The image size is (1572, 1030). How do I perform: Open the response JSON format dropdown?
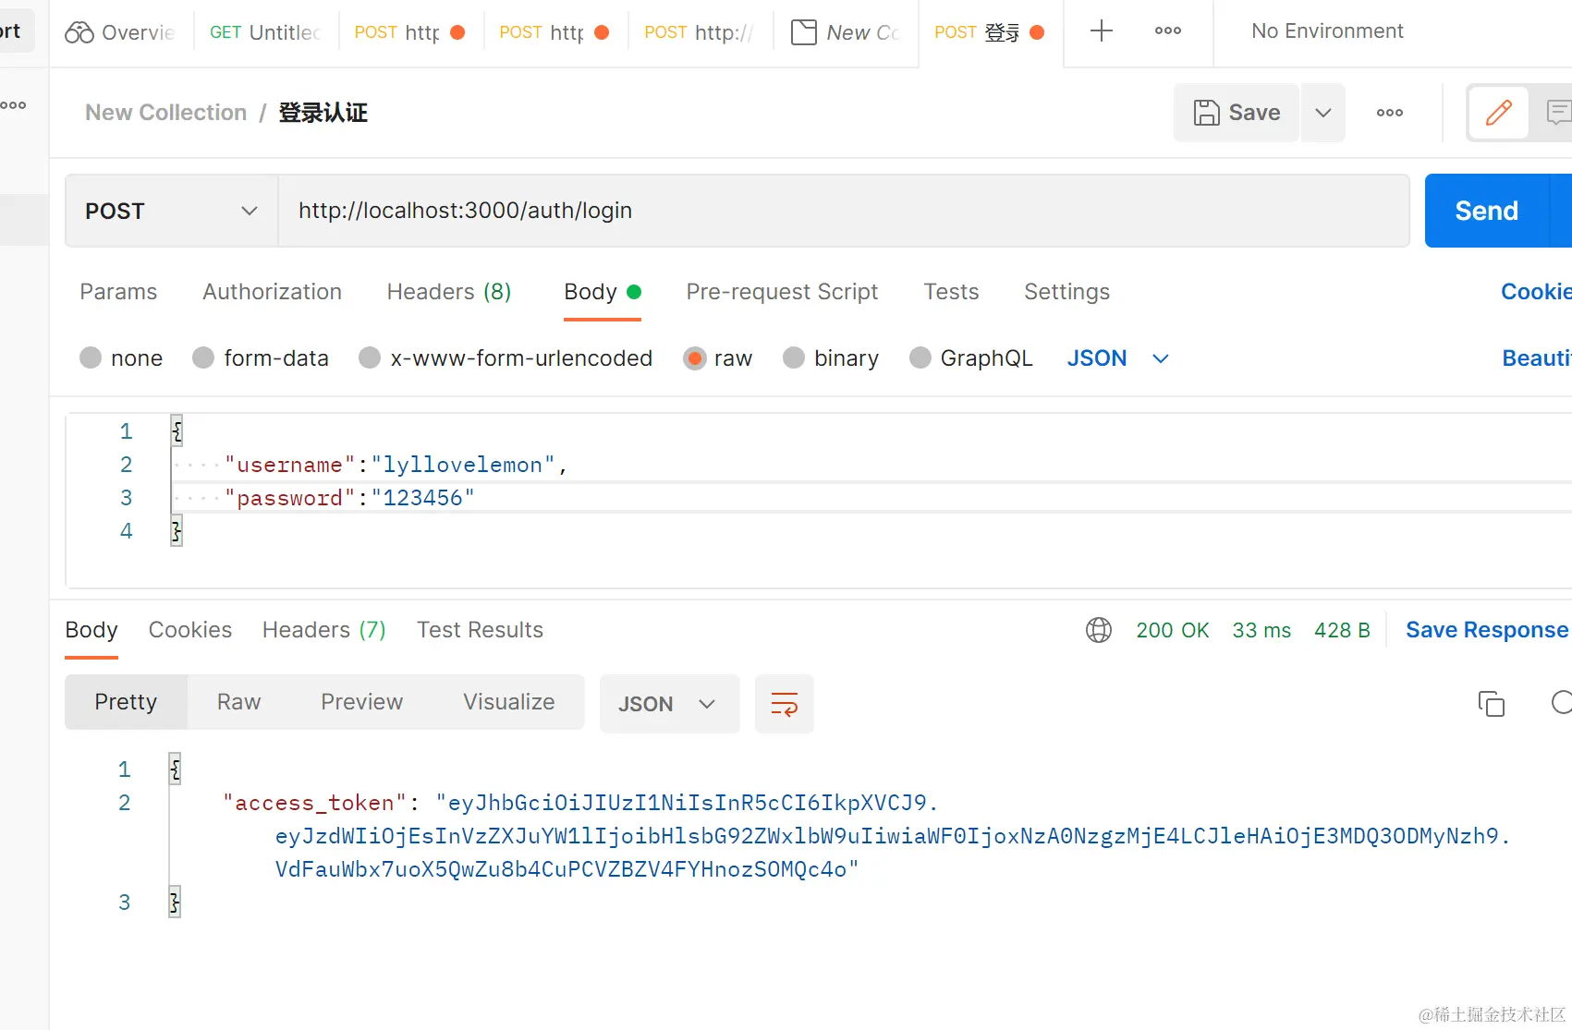[x=669, y=704]
